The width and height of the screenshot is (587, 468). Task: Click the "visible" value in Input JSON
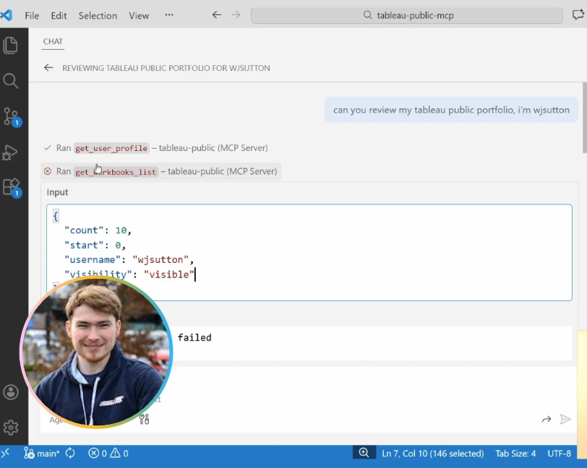(x=169, y=274)
